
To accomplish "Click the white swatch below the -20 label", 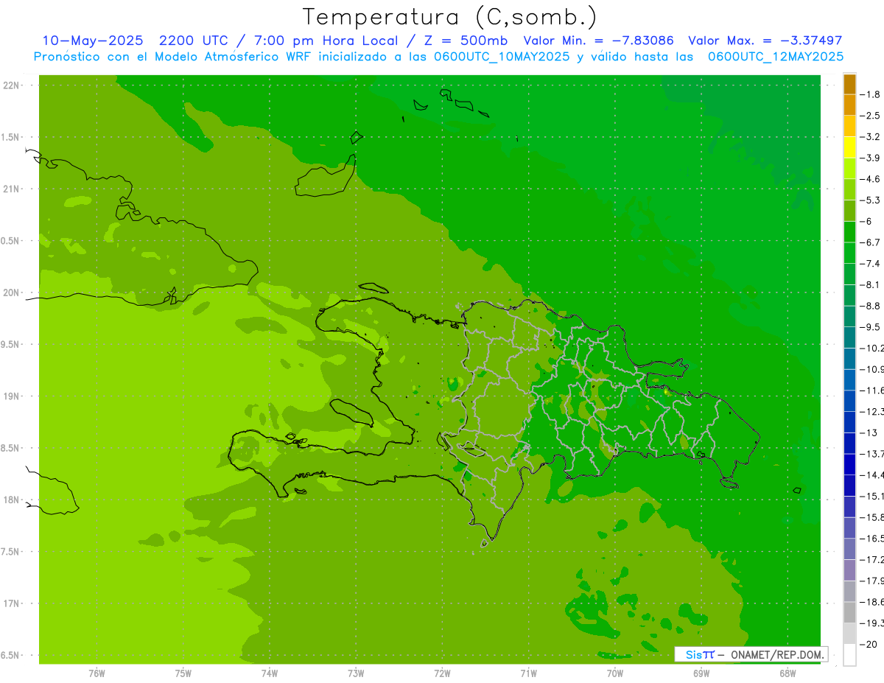I will pos(849,654).
